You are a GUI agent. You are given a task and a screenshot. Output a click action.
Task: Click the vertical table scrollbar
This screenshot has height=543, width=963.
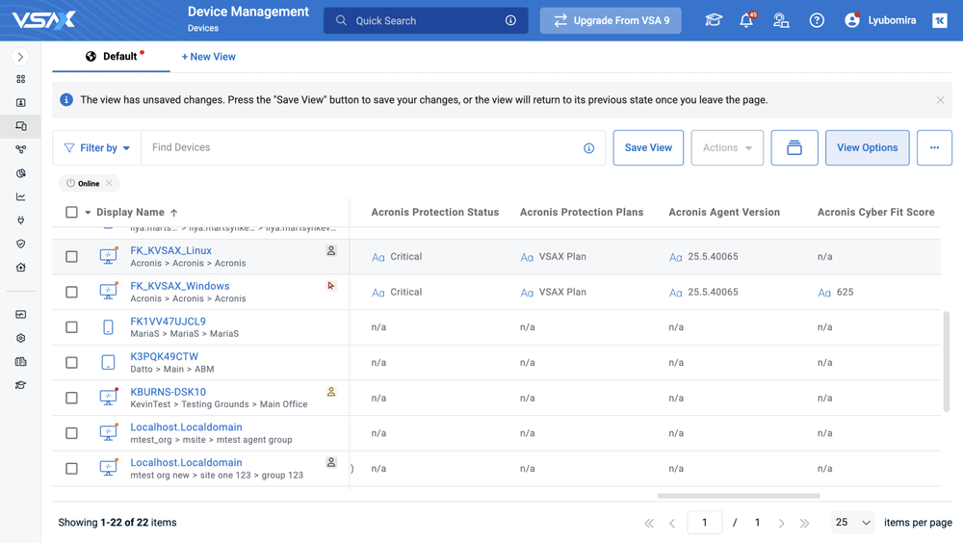(947, 361)
